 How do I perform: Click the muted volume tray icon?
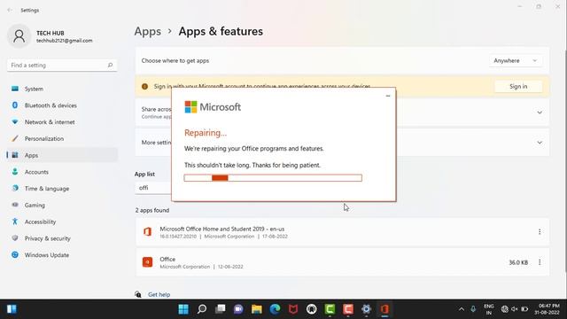(514, 309)
